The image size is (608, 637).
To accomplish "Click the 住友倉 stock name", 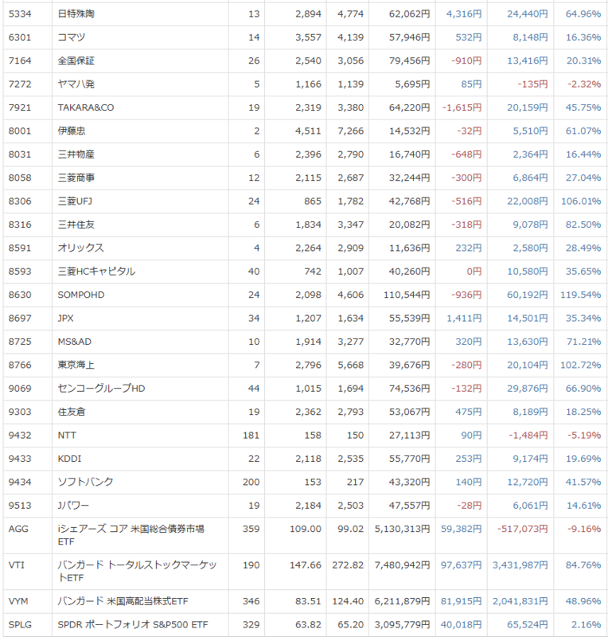I will 72,412.
